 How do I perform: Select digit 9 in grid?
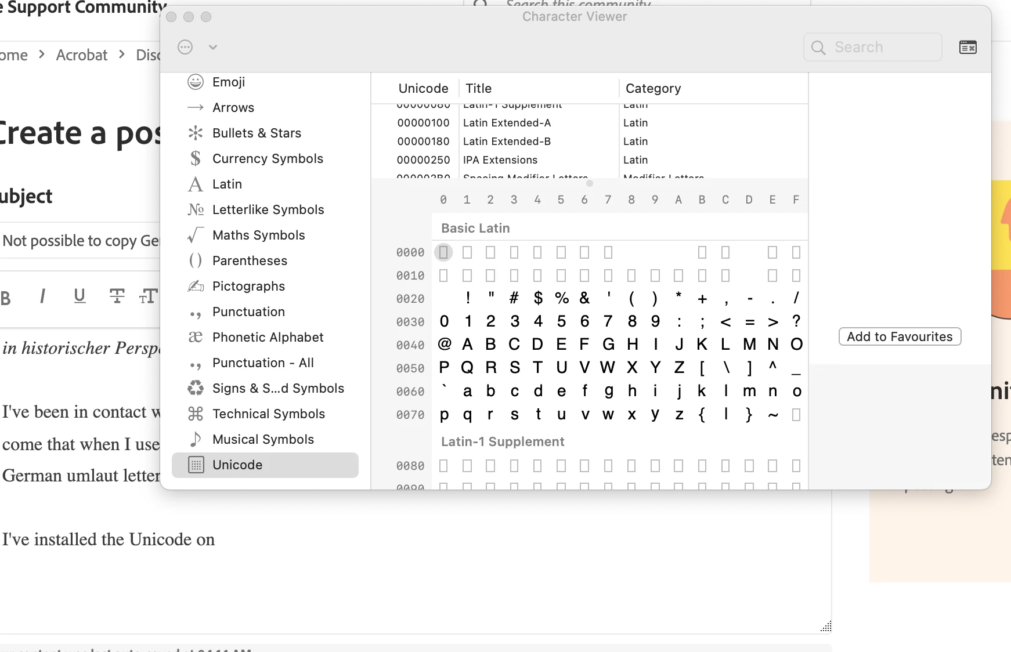[x=655, y=321]
